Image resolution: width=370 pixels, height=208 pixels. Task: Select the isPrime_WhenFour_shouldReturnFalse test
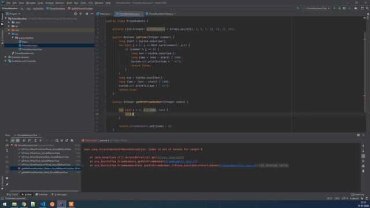tap(41, 153)
